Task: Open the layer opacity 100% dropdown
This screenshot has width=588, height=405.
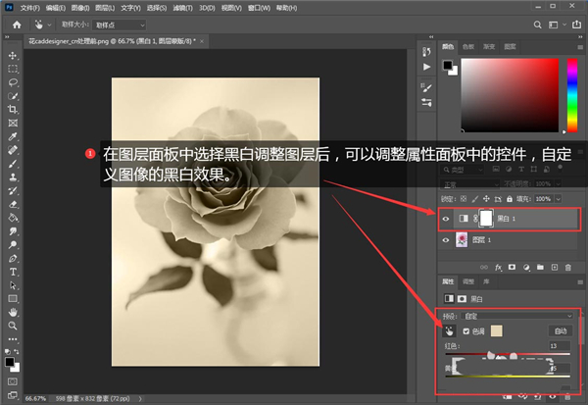Action: pyautogui.click(x=557, y=182)
